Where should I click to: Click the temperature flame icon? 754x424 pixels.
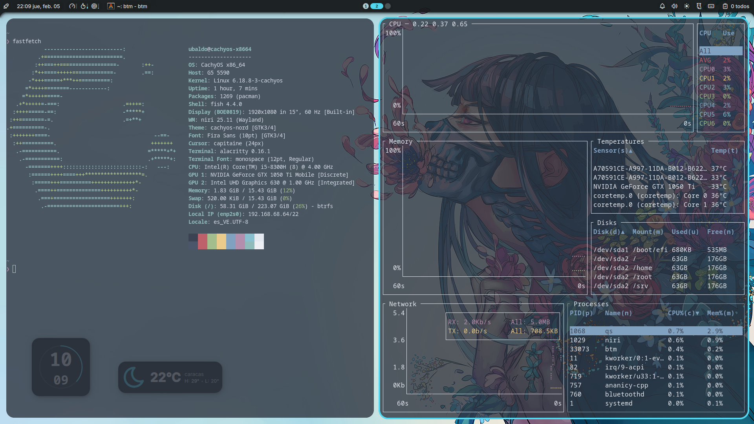pos(83,6)
